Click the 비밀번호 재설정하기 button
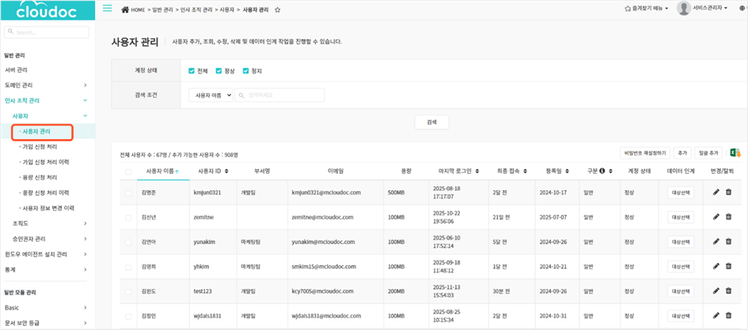Screen dimensions: 748x330 coord(644,152)
